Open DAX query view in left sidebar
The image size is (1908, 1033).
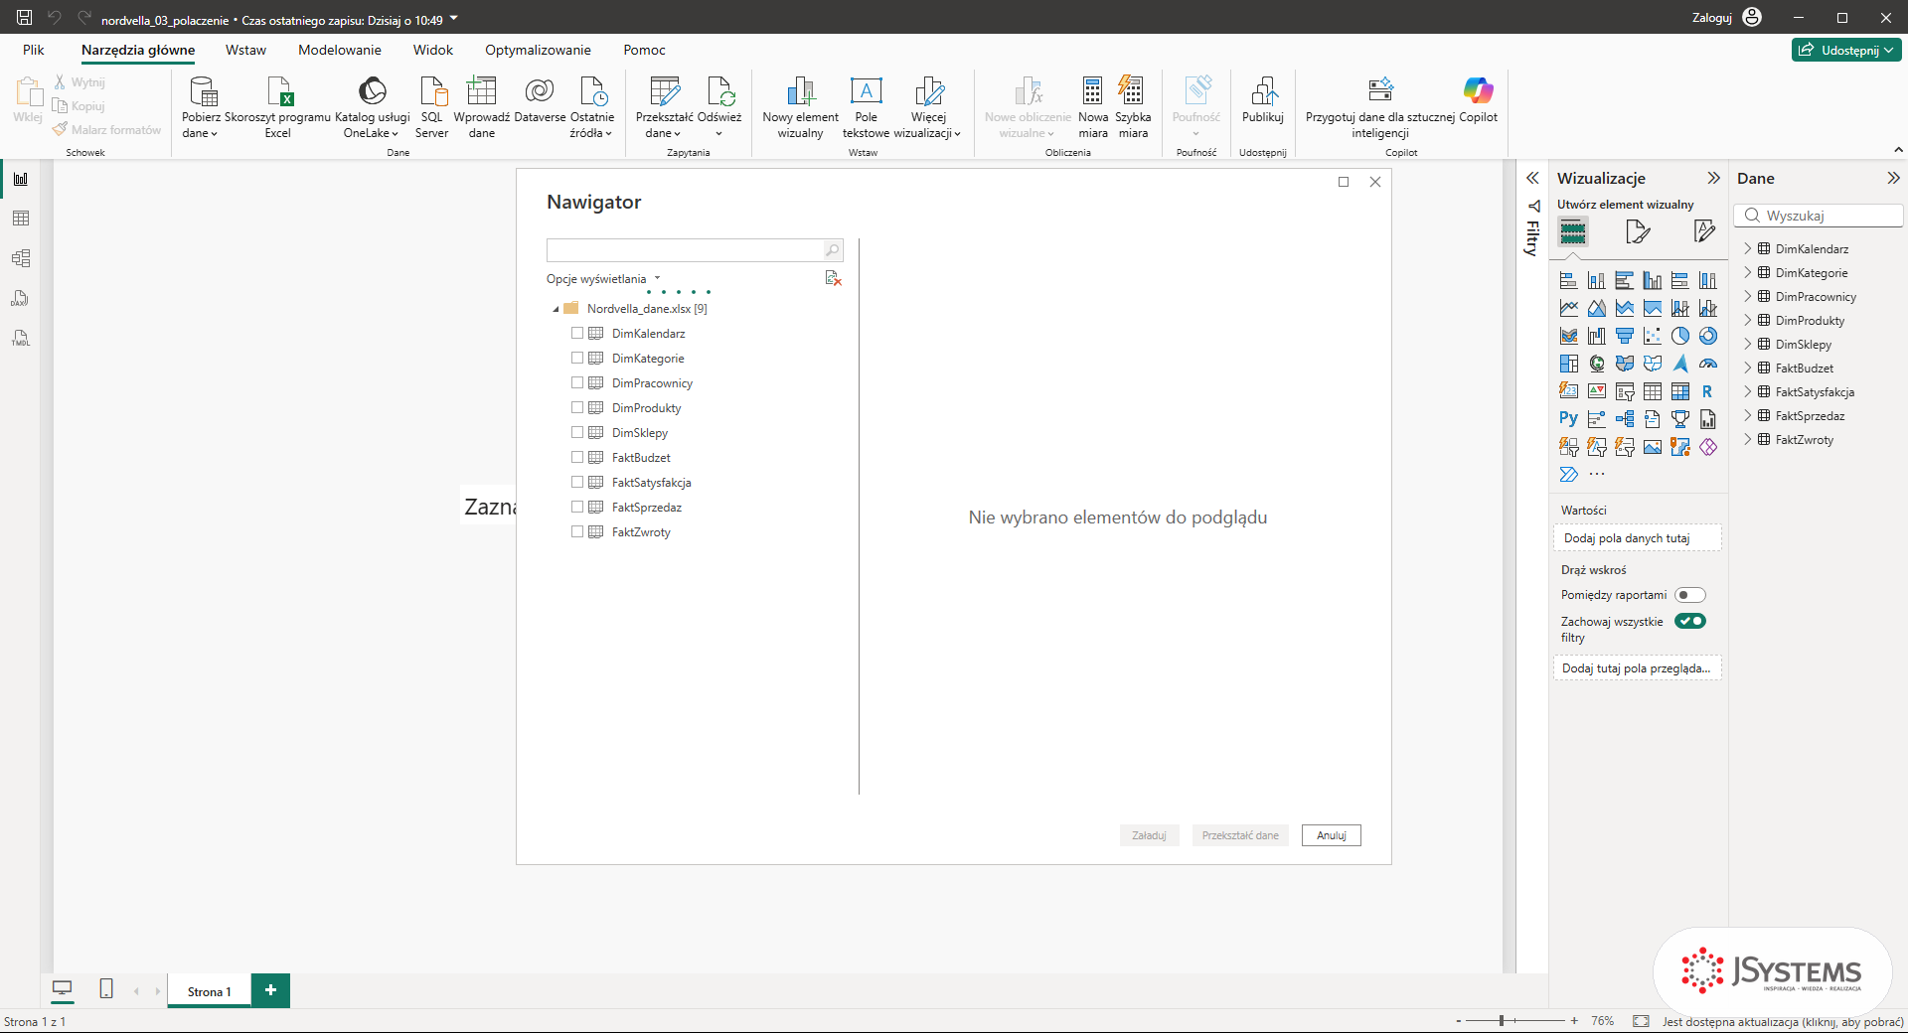tap(20, 298)
